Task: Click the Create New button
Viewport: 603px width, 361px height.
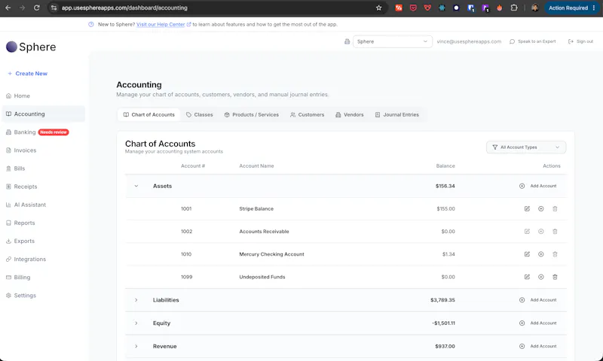Action: [x=27, y=73]
